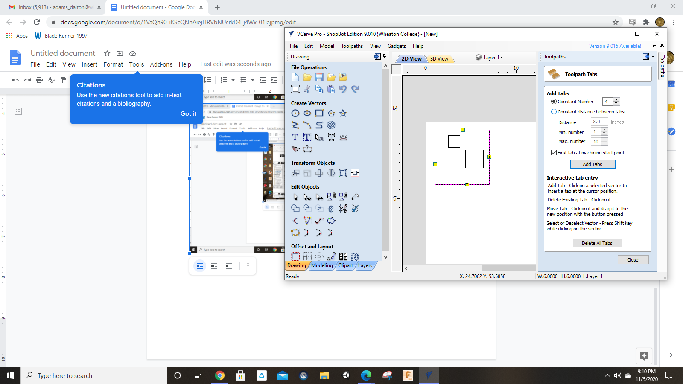This screenshot has height=384, width=683.
Task: Open Last edit was seconds ago link
Action: tap(236, 64)
